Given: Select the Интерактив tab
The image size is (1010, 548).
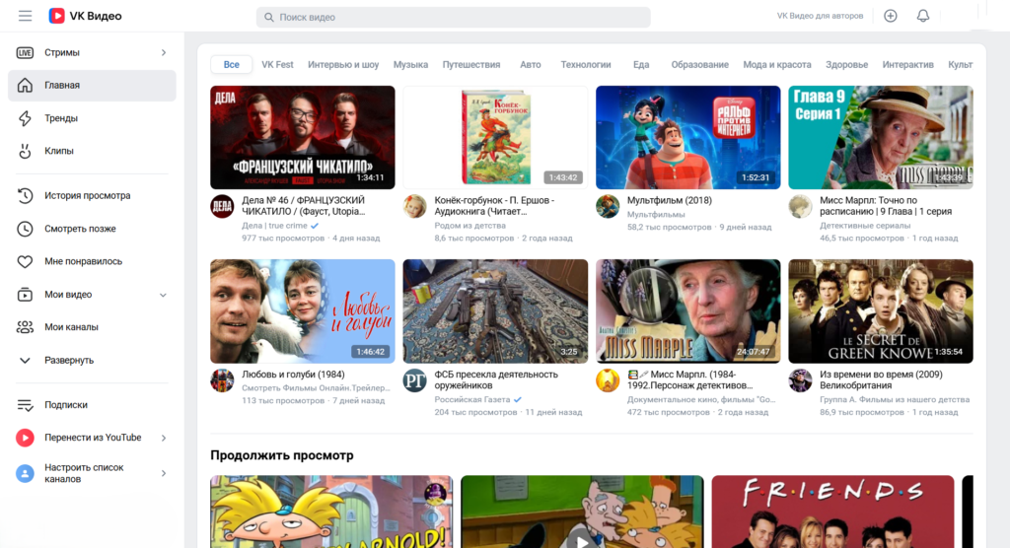Looking at the screenshot, I should 908,64.
